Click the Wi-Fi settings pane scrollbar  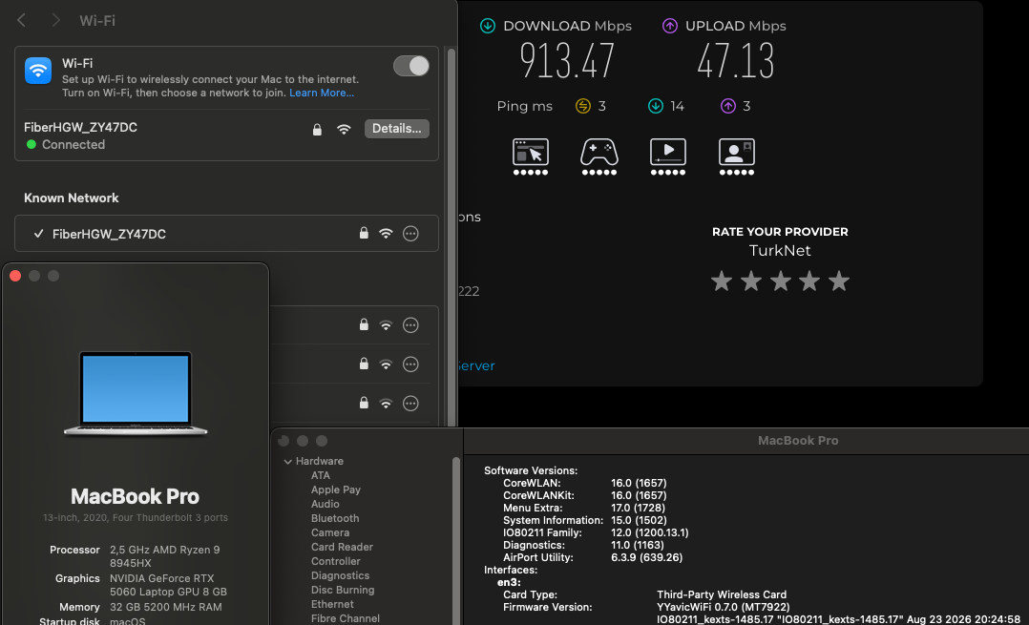coord(451,236)
